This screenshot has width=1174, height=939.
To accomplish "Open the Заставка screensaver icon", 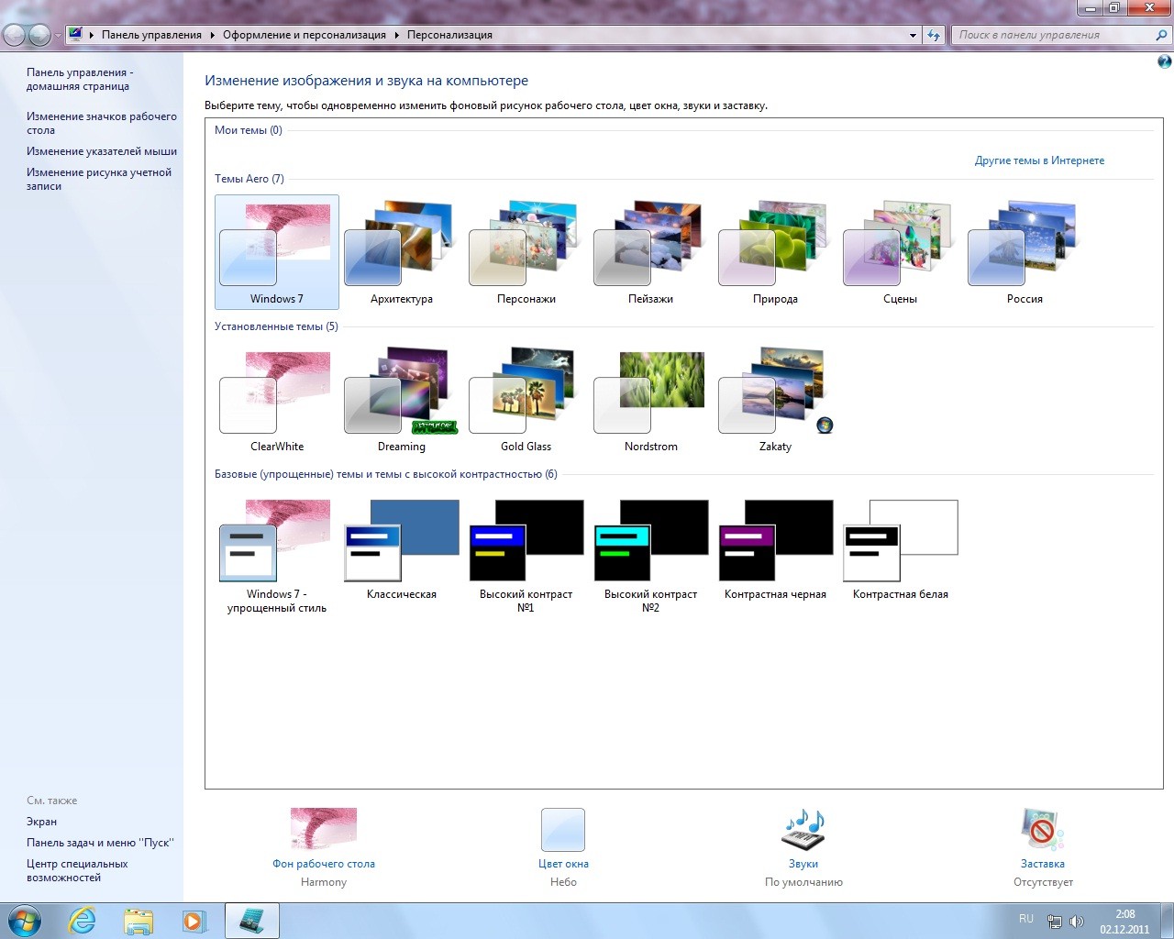I will [1043, 830].
